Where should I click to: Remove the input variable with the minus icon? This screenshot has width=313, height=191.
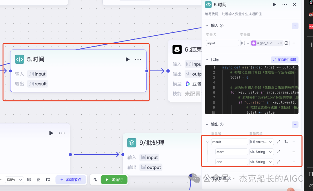294,43
